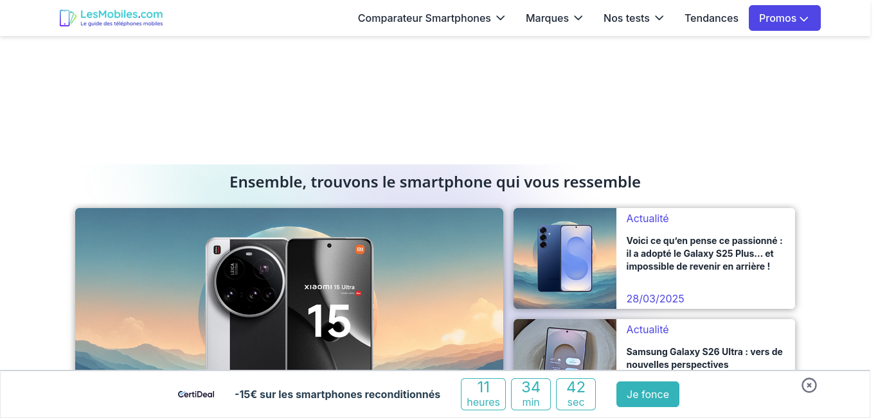
Task: Read the Galaxy S25 Plus passionné article
Action: point(704,254)
